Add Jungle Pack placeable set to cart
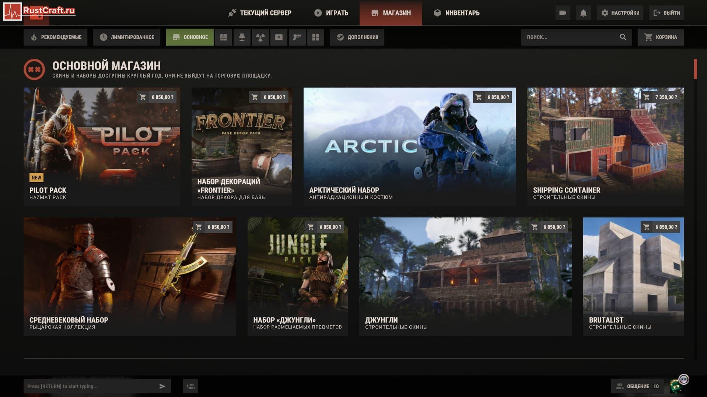 (325, 227)
